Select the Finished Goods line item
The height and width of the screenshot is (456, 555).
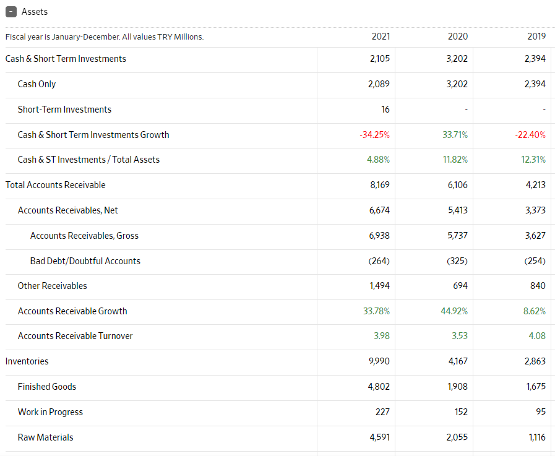[47, 387]
